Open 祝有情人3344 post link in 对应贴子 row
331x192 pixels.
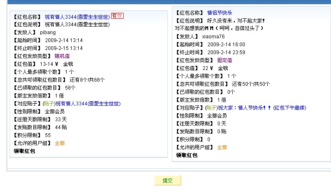[83, 103]
